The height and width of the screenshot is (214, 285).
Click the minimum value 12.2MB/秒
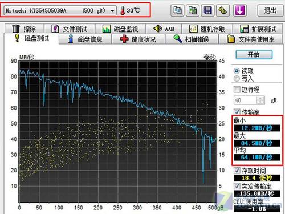[257, 128]
